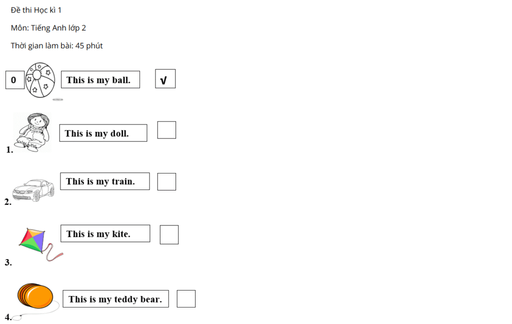Select the sentence 'This is my ball.'
The width and height of the screenshot is (512, 324).
pyautogui.click(x=98, y=80)
